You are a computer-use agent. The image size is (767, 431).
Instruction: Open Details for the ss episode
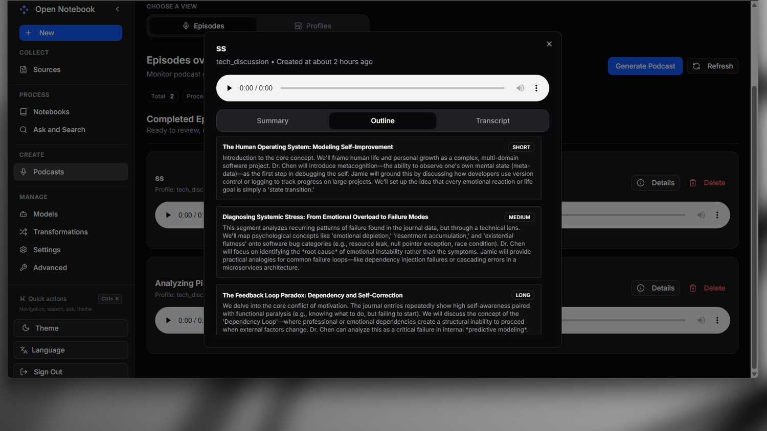point(656,183)
